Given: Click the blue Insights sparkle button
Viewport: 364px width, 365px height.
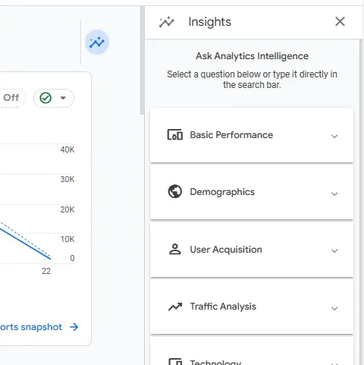Looking at the screenshot, I should pos(97,42).
